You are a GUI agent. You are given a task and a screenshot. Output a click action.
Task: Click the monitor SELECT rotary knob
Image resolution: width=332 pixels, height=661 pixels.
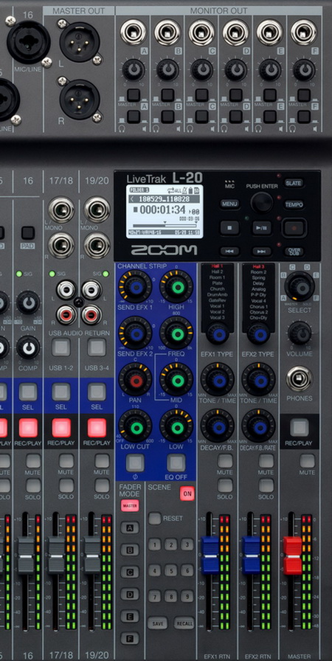[x=300, y=287]
